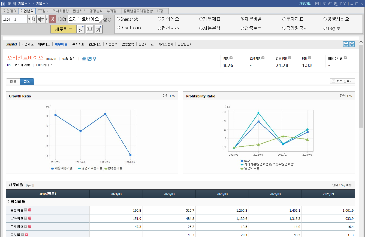Click the vertical scrollbar up arrow
365x237 pixels.
pyautogui.click(x=361, y=42)
